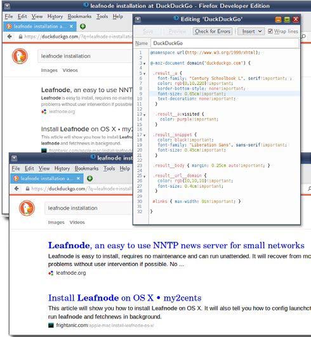
Task: Open a new tab in top Firefox window
Action: (83, 27)
